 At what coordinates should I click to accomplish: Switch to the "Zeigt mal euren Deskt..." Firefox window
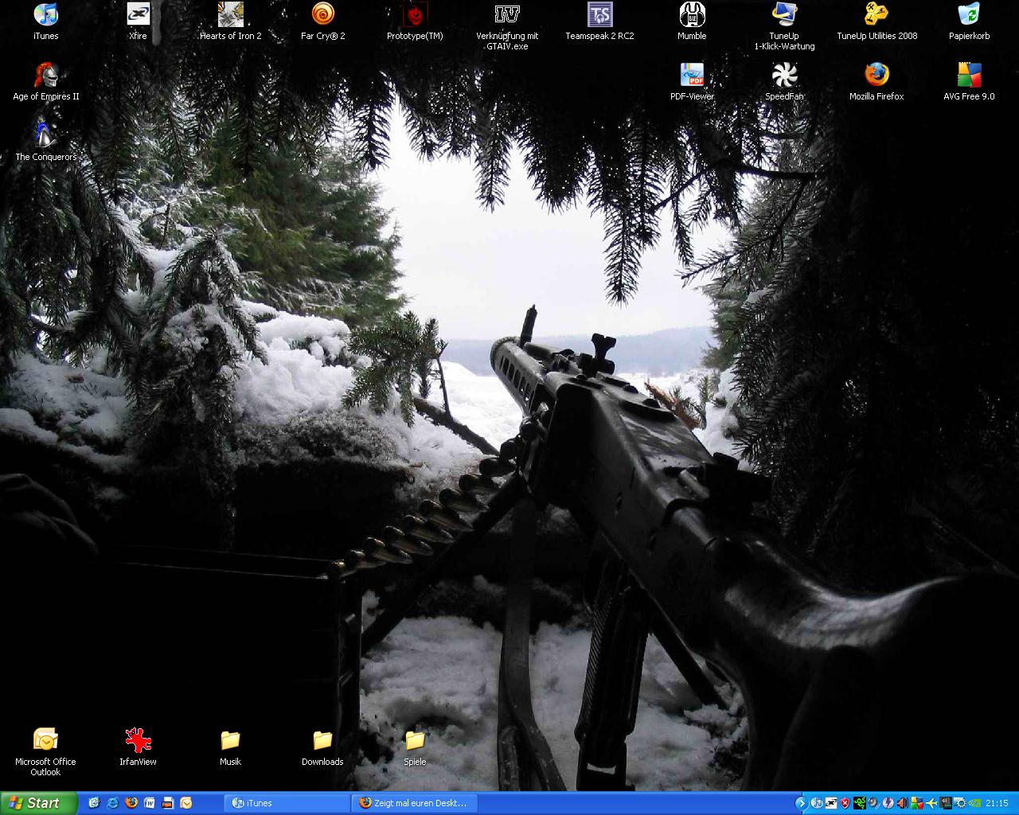[x=414, y=803]
